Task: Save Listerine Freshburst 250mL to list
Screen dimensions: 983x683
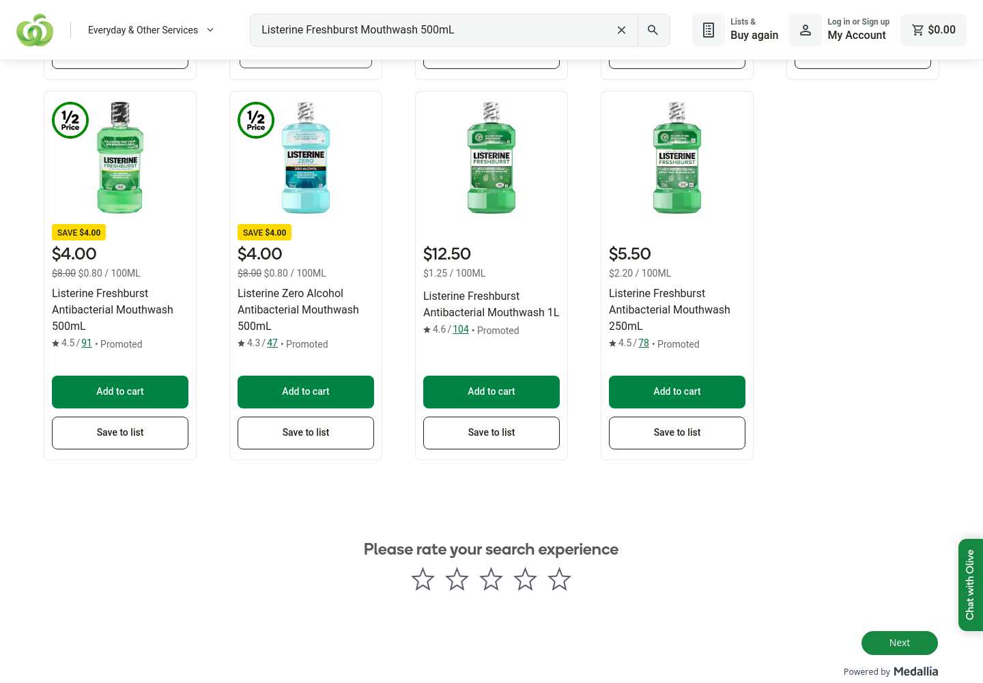Action: point(677,433)
